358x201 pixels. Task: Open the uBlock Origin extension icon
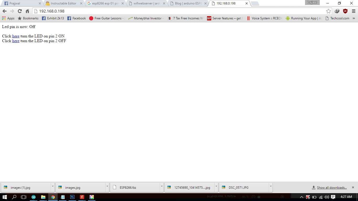click(x=345, y=11)
